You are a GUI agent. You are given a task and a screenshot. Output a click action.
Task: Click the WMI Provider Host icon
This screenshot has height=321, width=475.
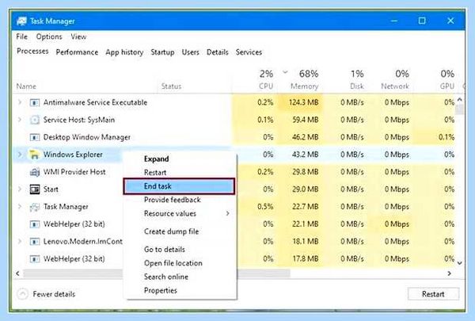pos(34,172)
